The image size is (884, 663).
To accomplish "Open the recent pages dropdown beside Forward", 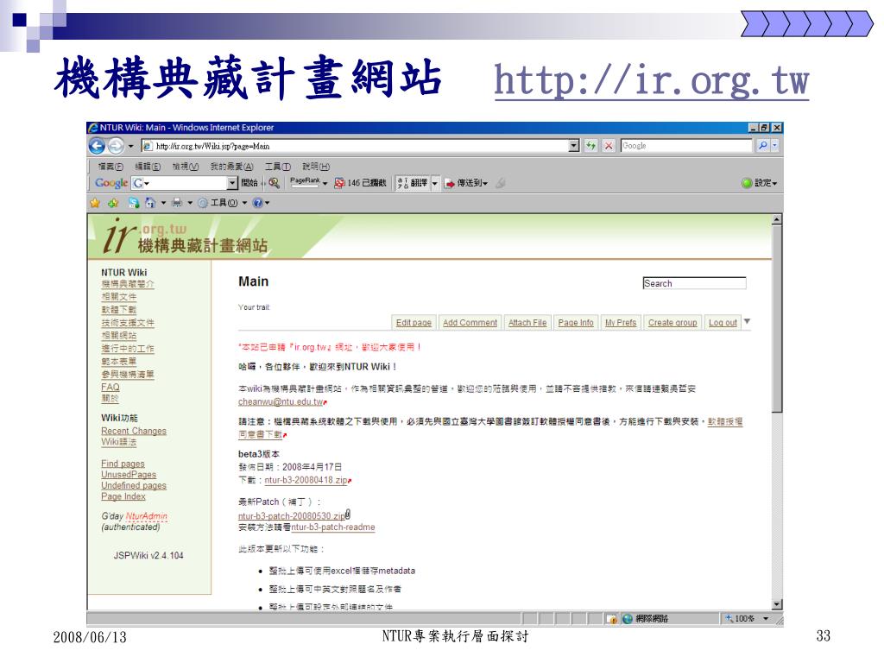I will 131,147.
